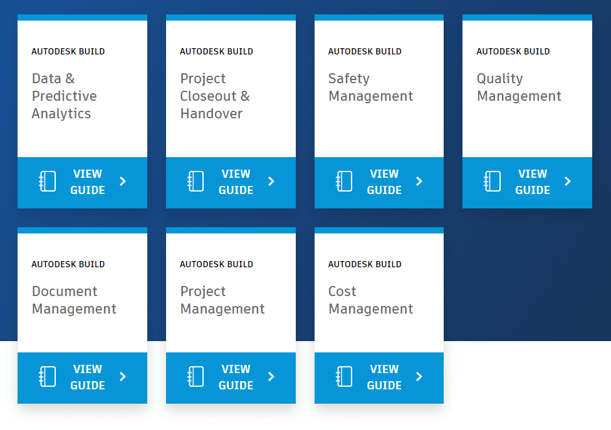
Task: Click the guide book icon on Project Closeout & Handover card
Action: 196,182
